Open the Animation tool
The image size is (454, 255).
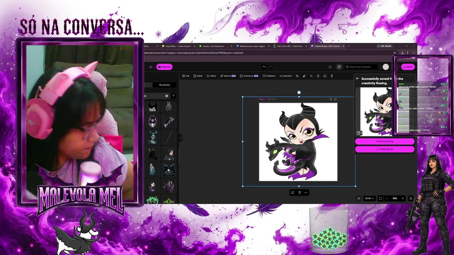[286, 76]
